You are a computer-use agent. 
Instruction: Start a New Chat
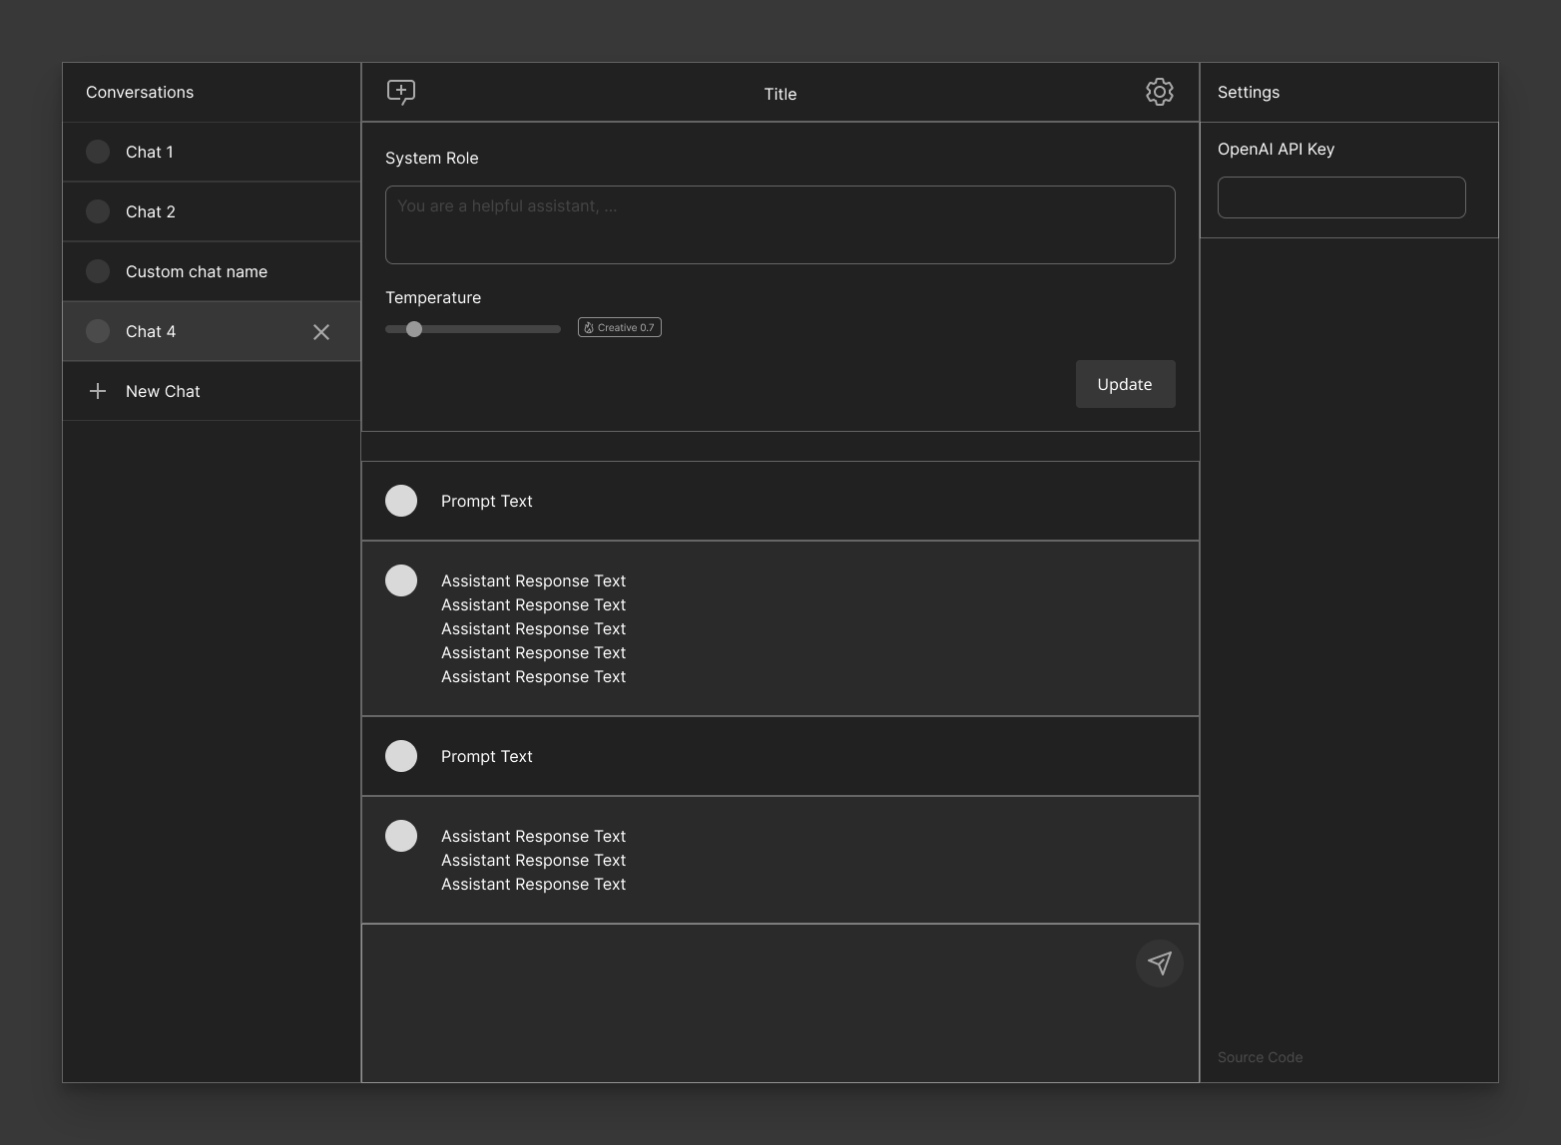click(x=163, y=391)
